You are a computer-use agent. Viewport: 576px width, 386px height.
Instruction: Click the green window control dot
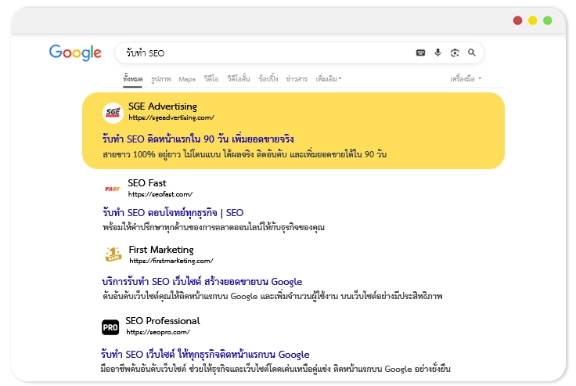pyautogui.click(x=547, y=20)
